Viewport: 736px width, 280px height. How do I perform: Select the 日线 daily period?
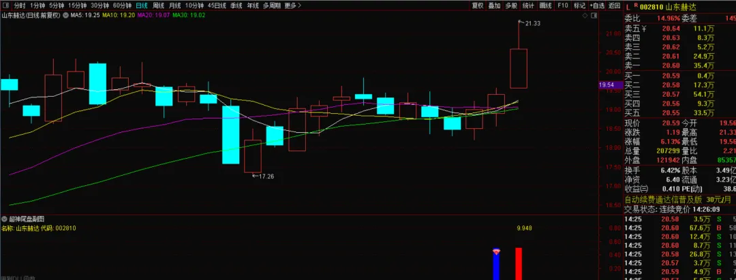click(141, 5)
